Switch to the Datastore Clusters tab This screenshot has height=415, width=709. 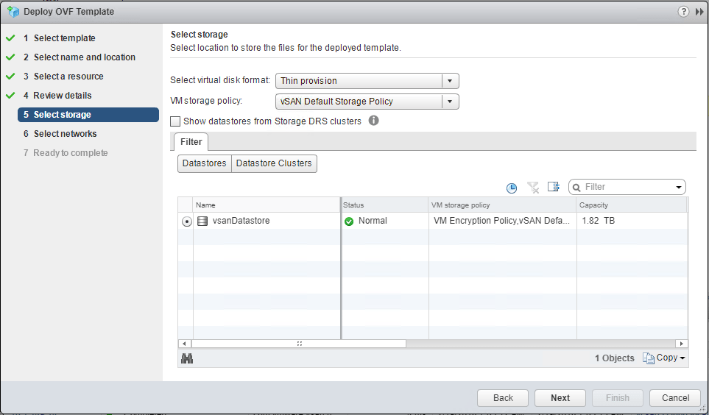(274, 163)
